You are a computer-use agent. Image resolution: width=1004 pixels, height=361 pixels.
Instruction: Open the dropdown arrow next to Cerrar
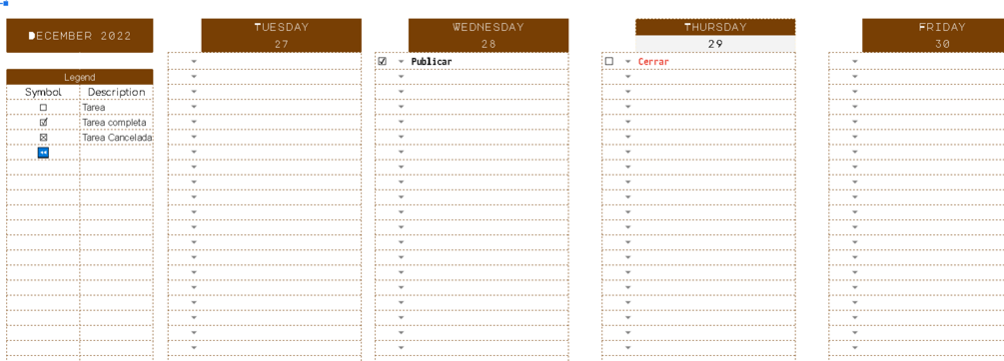[x=627, y=62]
